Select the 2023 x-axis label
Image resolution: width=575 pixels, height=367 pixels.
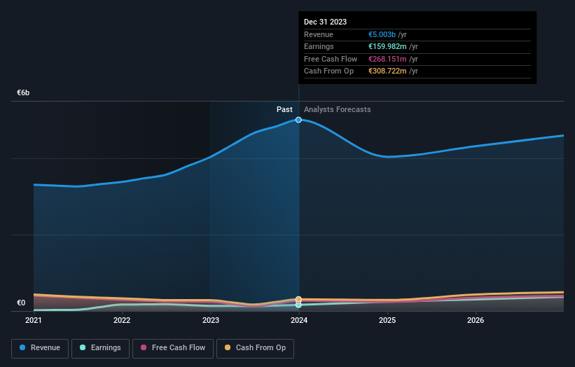[211, 320]
